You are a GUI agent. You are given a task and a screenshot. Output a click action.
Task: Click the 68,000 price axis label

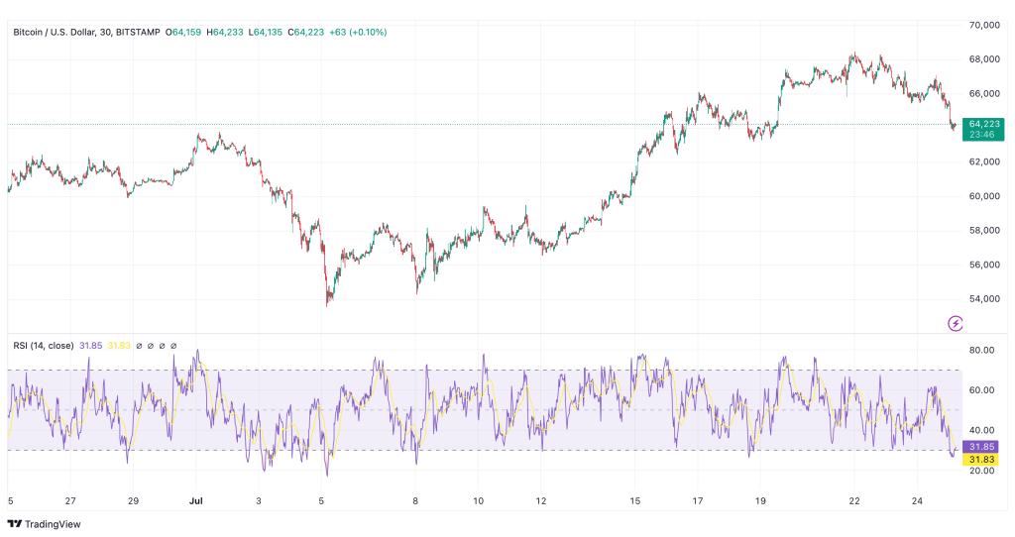(984, 59)
